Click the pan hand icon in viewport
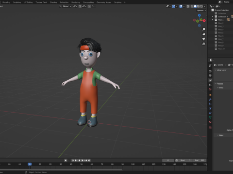 [x=204, y=34]
